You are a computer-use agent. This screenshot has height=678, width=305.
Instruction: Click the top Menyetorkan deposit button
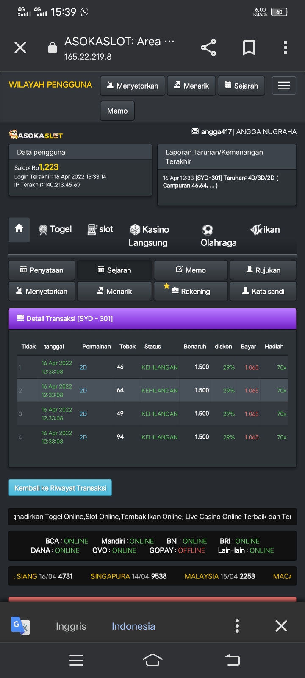[x=133, y=86]
